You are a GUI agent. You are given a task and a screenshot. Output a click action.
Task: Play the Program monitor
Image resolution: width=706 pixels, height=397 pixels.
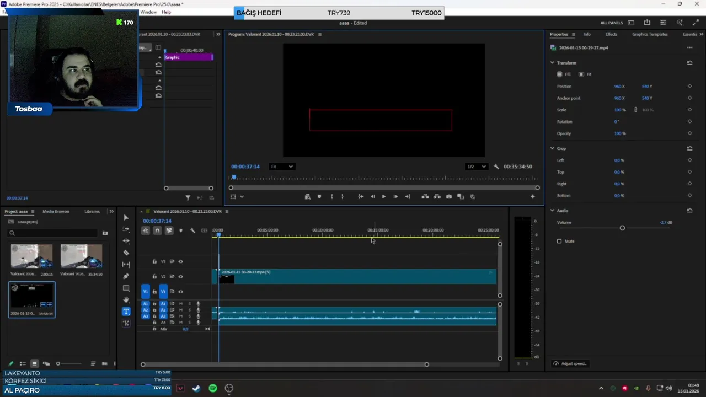[384, 197]
